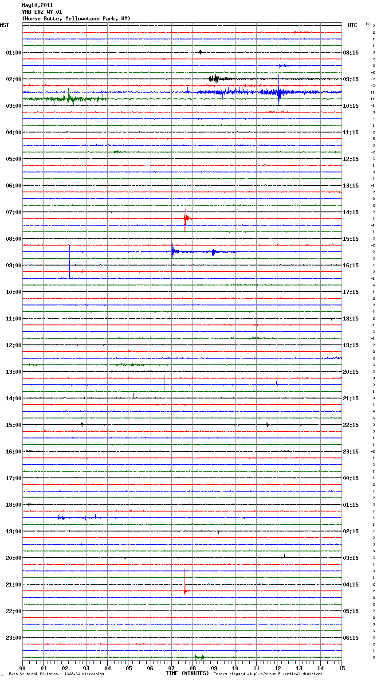377x680 pixels.
Task: Click the 22:15 UTC time label
Action: (x=351, y=425)
